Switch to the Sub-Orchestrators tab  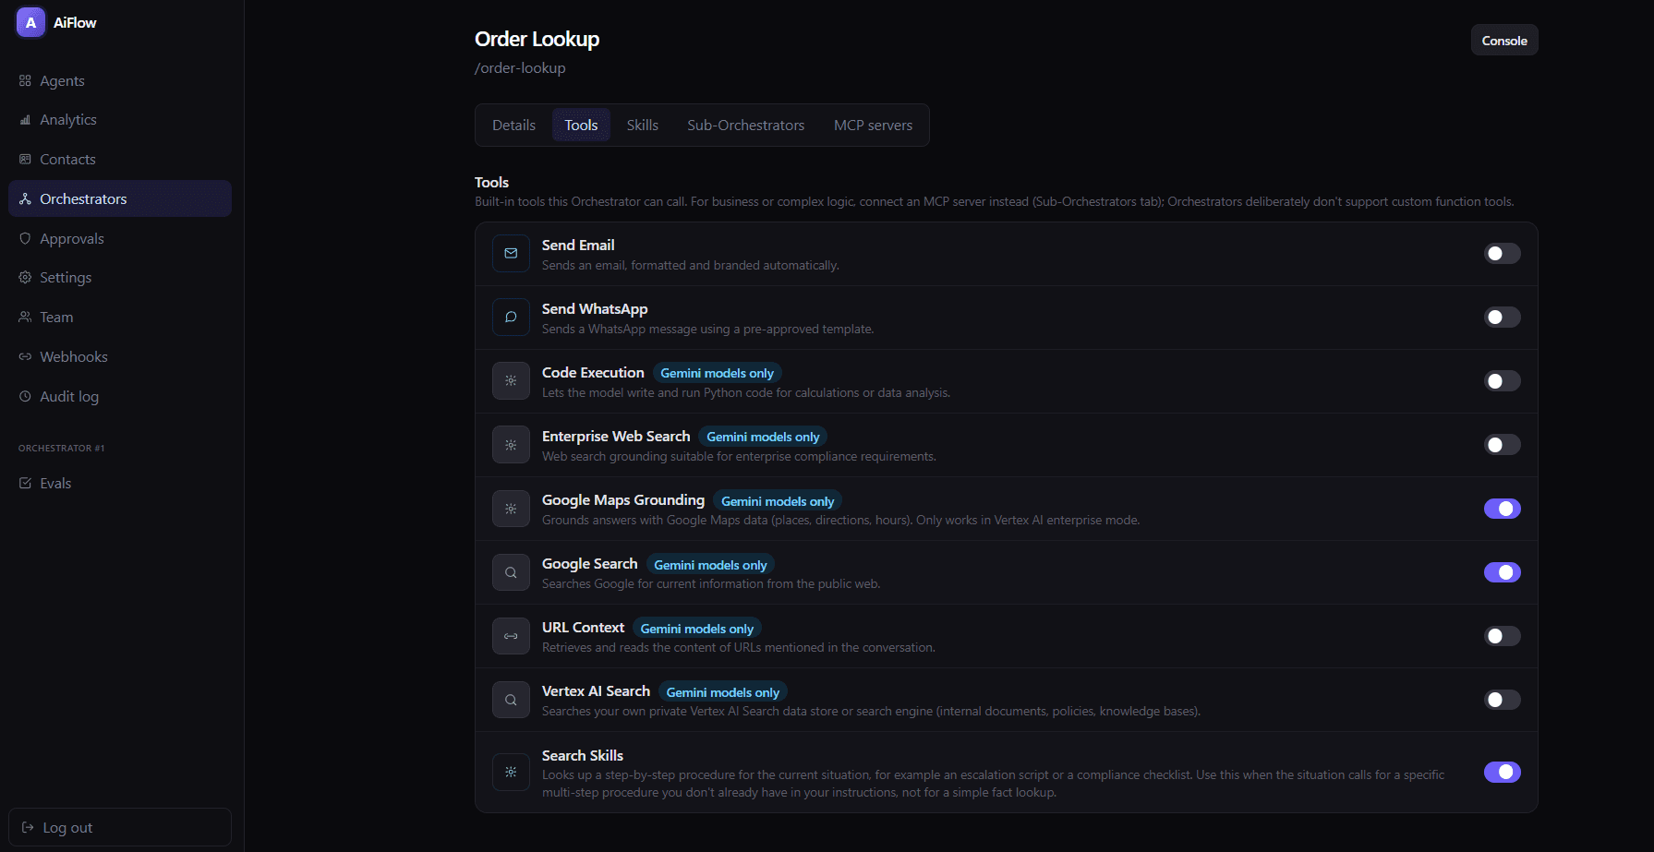[745, 125]
